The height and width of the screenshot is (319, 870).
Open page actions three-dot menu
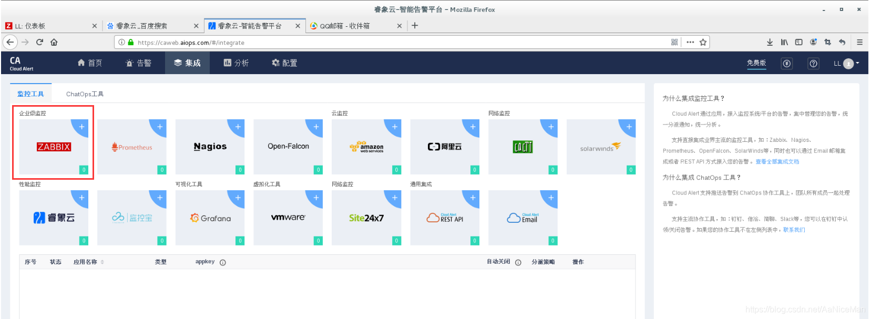coord(690,42)
